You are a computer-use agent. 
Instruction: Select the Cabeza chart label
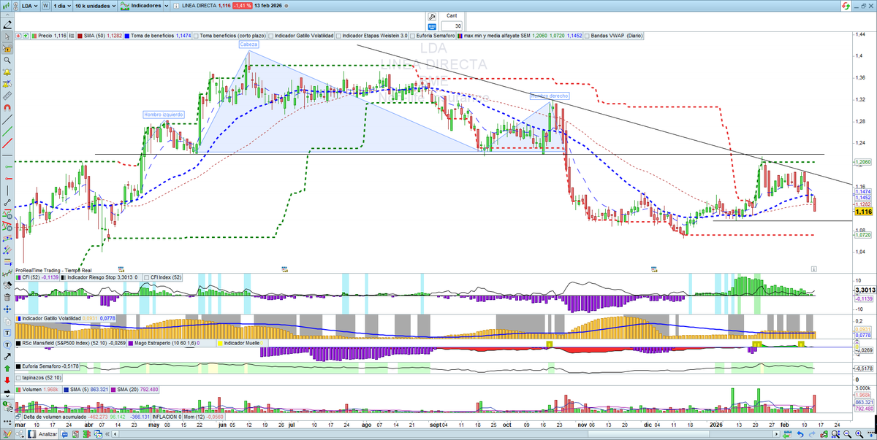(x=248, y=45)
